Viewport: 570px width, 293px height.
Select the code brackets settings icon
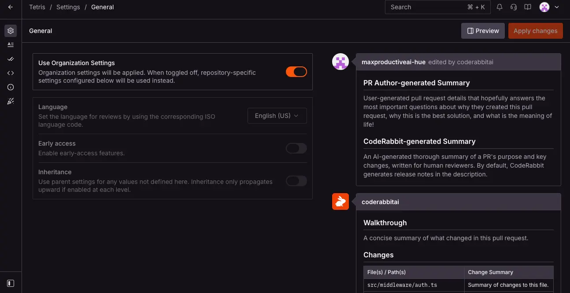pos(11,73)
